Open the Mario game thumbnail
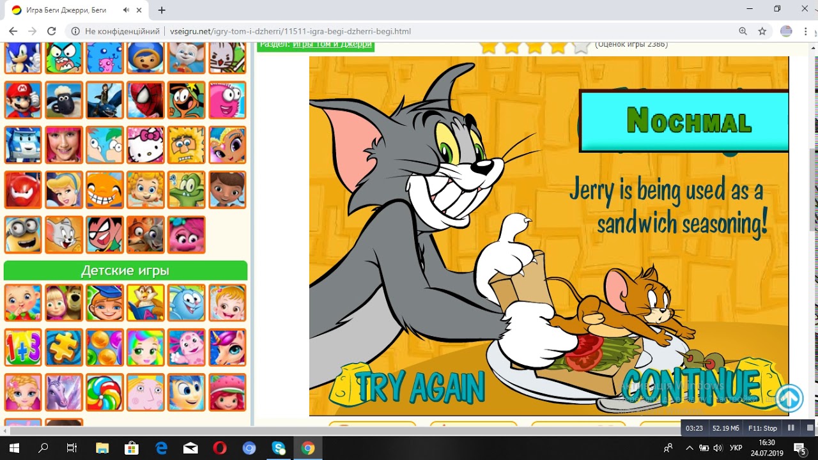 pyautogui.click(x=23, y=100)
